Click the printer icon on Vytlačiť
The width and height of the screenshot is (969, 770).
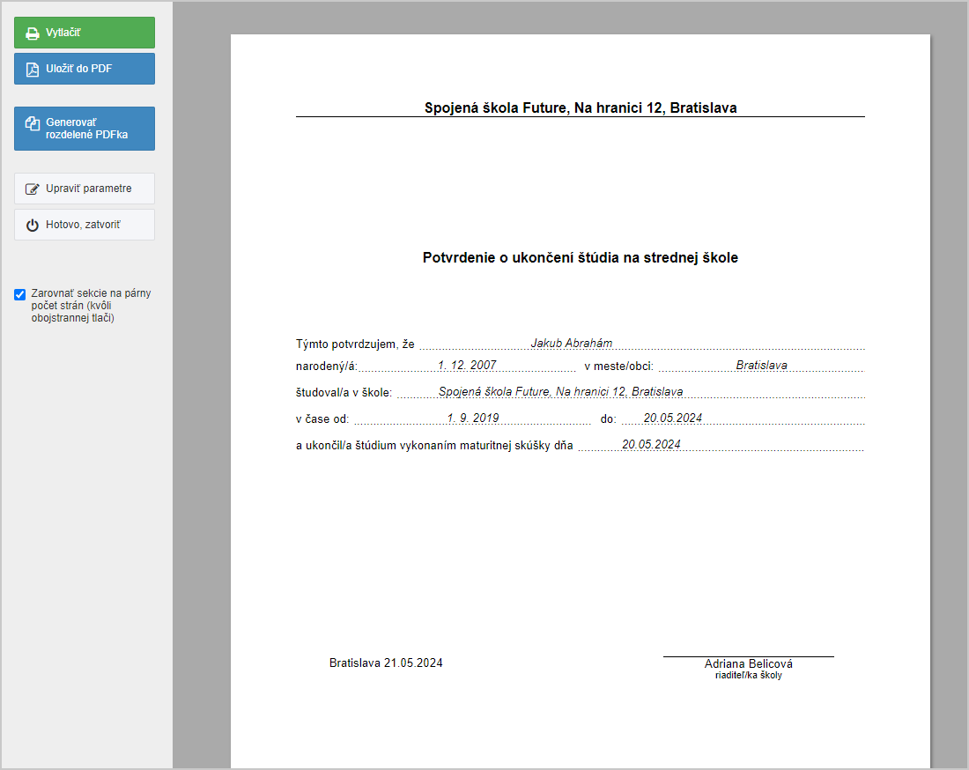click(32, 33)
